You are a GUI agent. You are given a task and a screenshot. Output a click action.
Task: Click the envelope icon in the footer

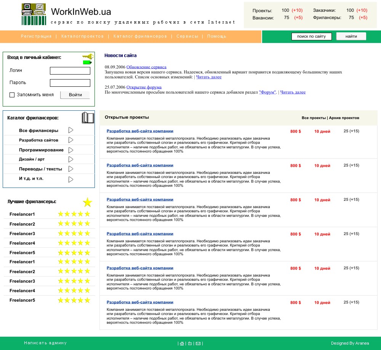pos(198,343)
